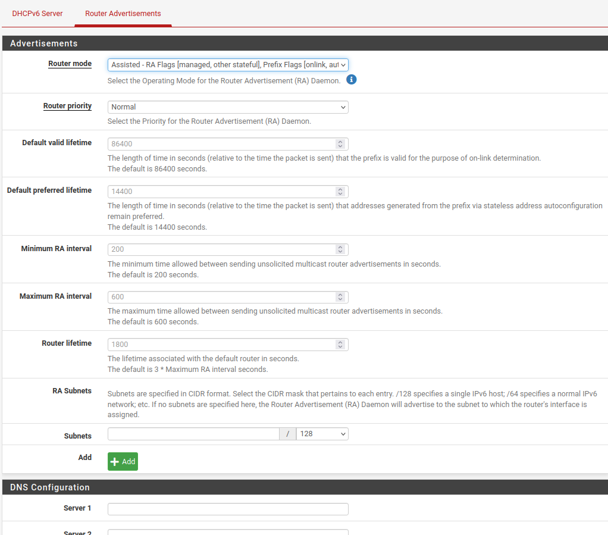Click into the Maximum RA interval field
Image resolution: width=608 pixels, height=535 pixels.
pyautogui.click(x=220, y=297)
